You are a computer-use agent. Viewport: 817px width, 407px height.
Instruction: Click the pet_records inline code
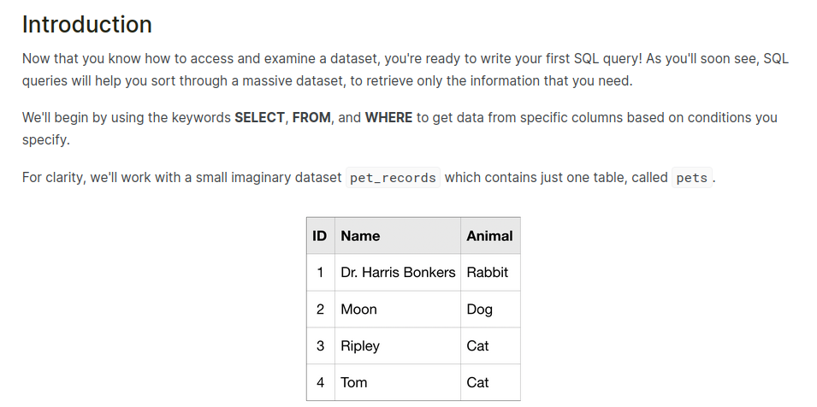[394, 179]
